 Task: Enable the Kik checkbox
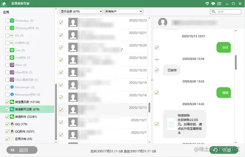7,35
